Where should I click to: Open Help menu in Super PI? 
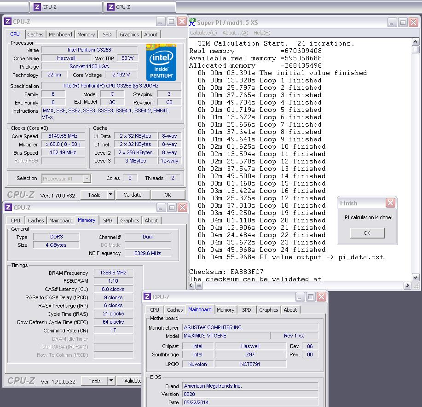(261, 33)
